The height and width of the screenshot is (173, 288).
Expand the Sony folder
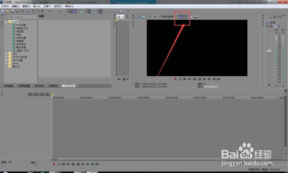6,63
